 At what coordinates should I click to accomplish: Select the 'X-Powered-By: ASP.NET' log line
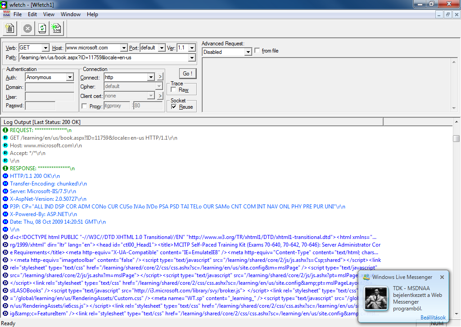pos(43,214)
